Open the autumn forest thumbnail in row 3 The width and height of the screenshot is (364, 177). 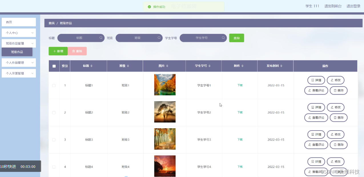point(165,139)
